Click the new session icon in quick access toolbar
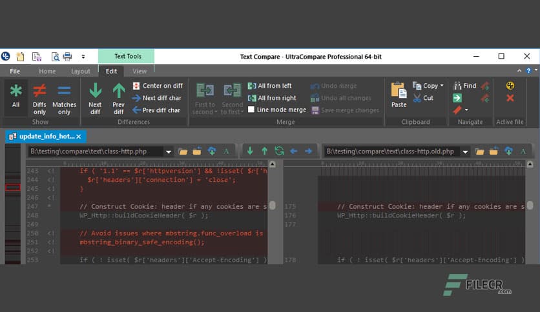 click(20, 56)
